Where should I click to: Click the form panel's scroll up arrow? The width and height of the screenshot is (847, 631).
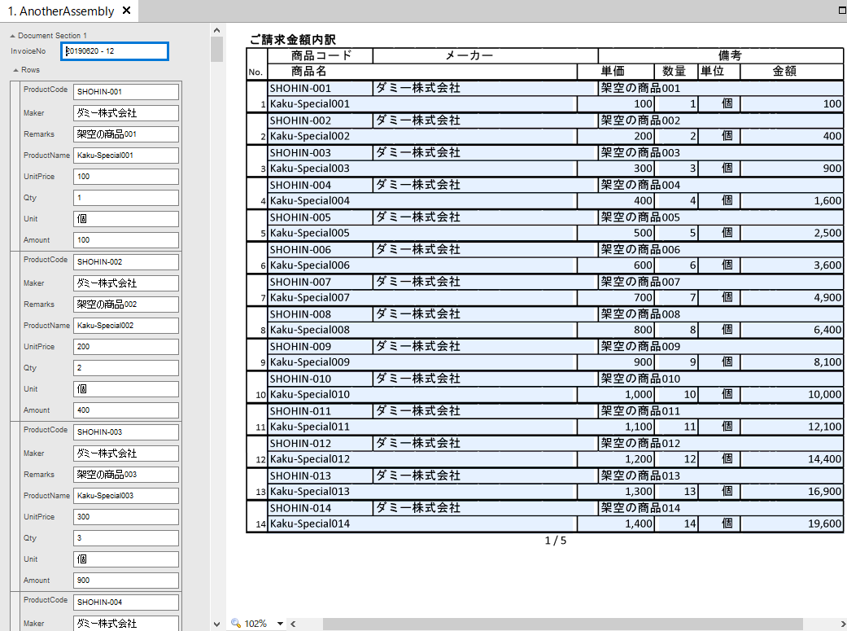tap(216, 30)
